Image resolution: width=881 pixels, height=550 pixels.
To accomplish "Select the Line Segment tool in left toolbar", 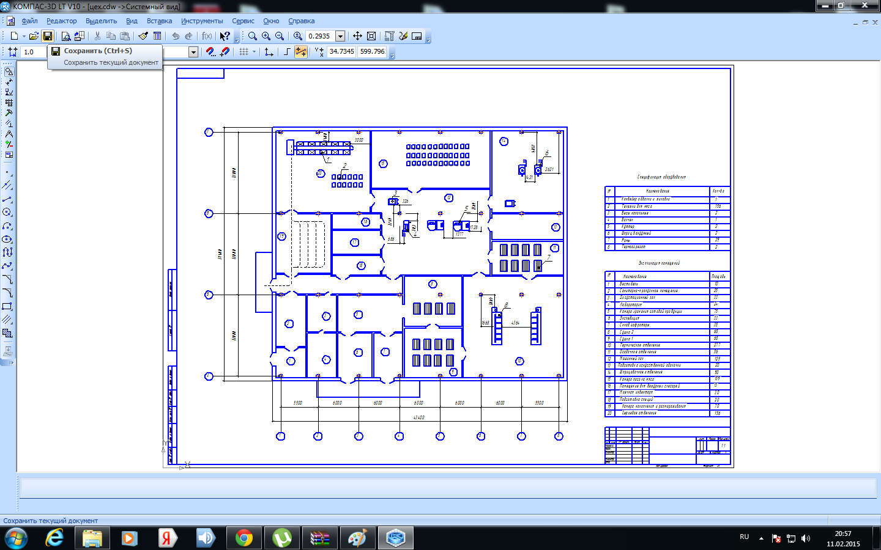I will [x=7, y=199].
